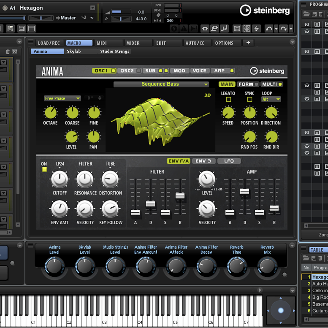The height and width of the screenshot is (328, 328).
Task: Click the filter envelope Release fader
Action: pos(180,196)
